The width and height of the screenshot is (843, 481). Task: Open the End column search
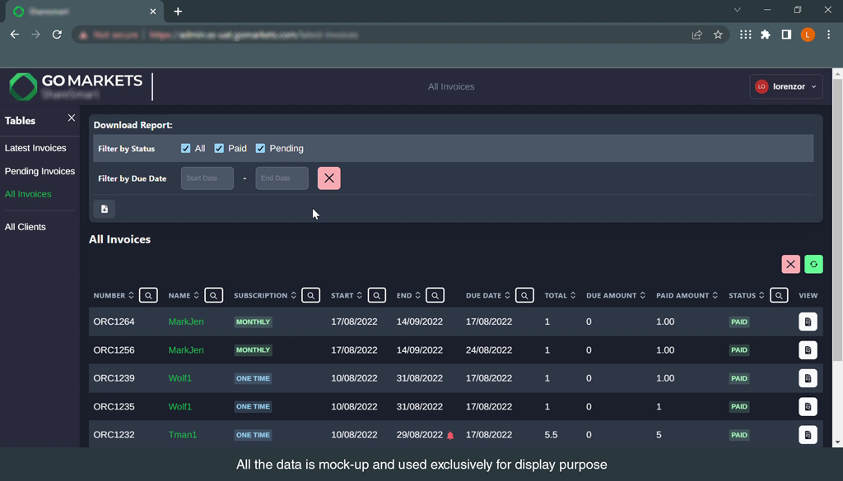[x=435, y=295]
